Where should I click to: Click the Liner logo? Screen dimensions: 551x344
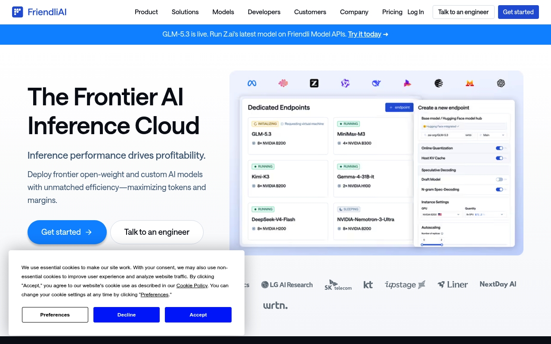tap(452, 284)
